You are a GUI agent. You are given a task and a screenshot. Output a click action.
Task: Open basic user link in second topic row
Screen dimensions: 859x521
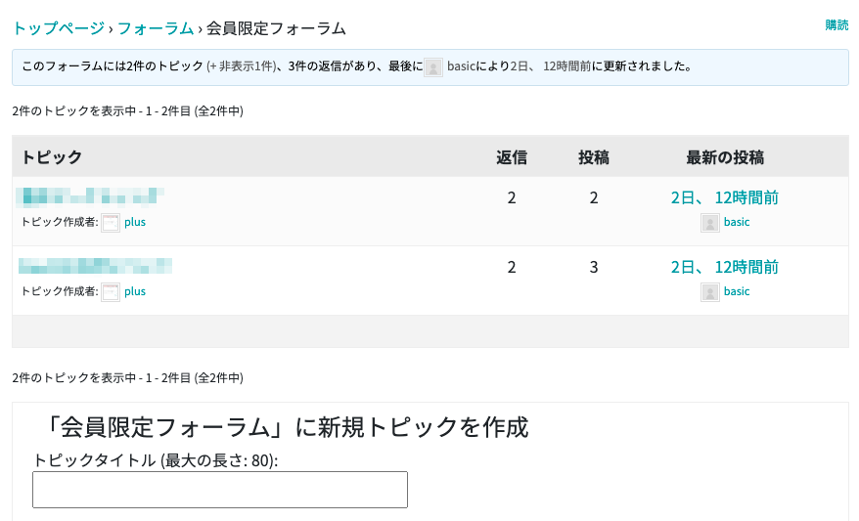pyautogui.click(x=737, y=291)
